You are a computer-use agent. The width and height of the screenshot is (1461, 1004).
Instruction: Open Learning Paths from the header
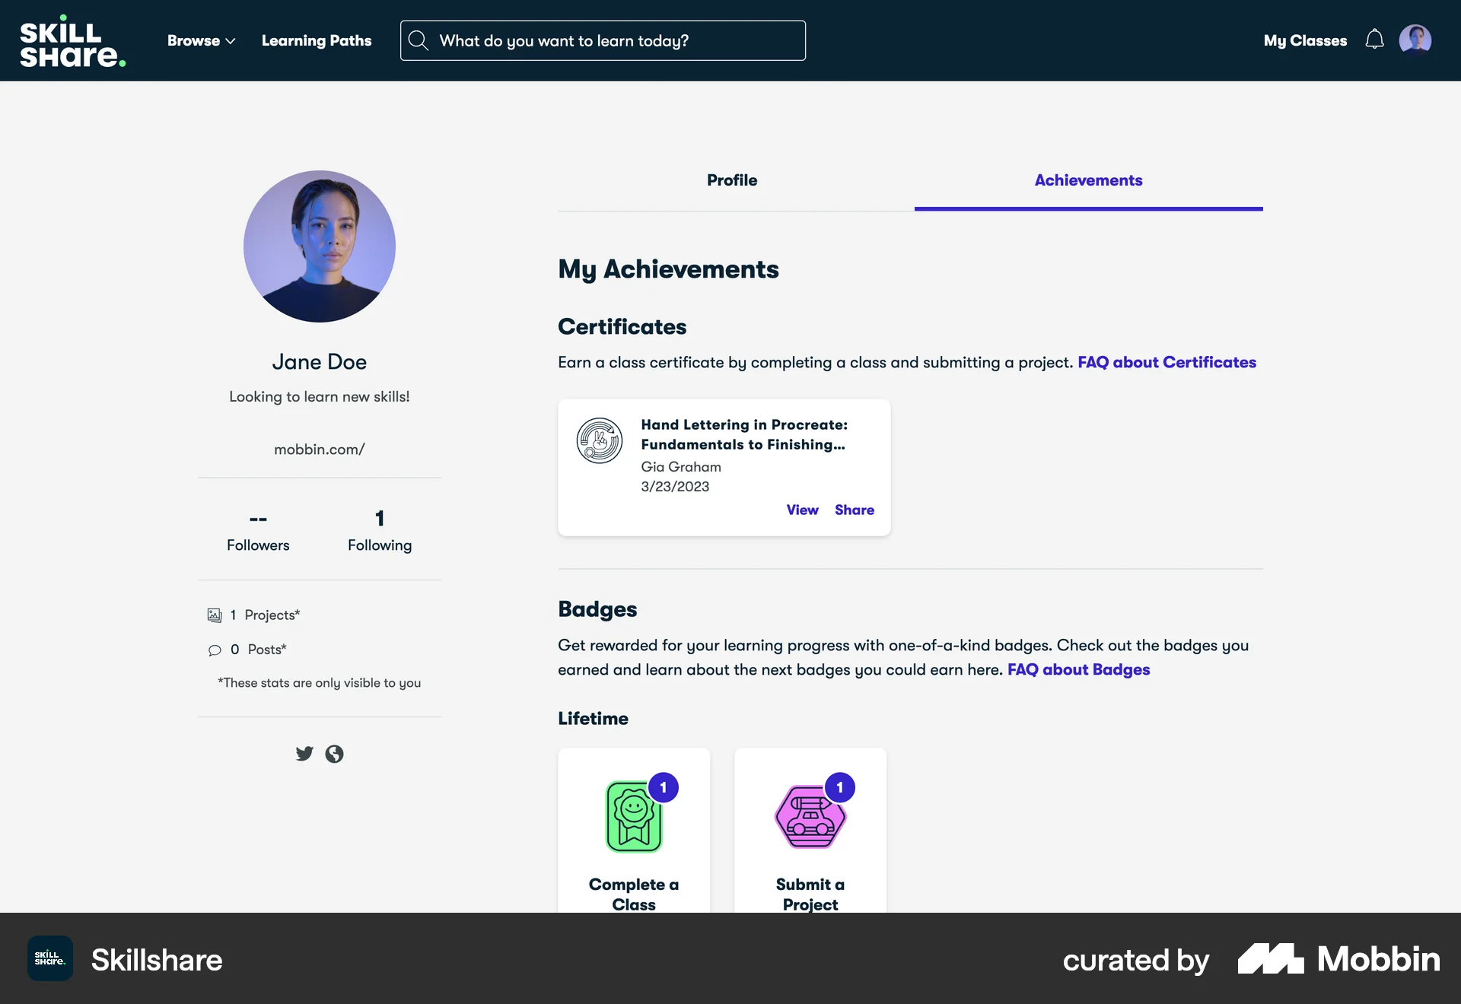point(317,40)
